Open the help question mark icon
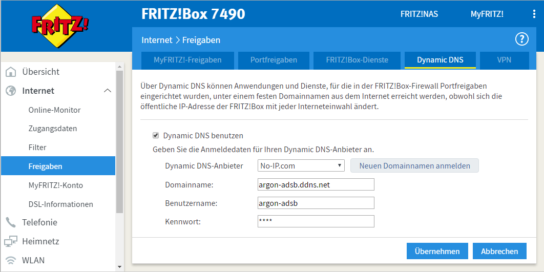Image resolution: width=544 pixels, height=272 pixels. tap(521, 39)
